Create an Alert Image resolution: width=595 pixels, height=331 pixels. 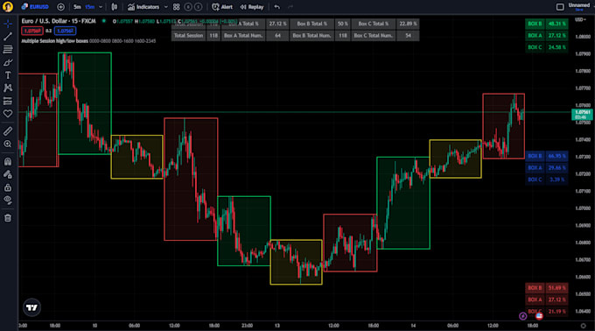click(222, 7)
